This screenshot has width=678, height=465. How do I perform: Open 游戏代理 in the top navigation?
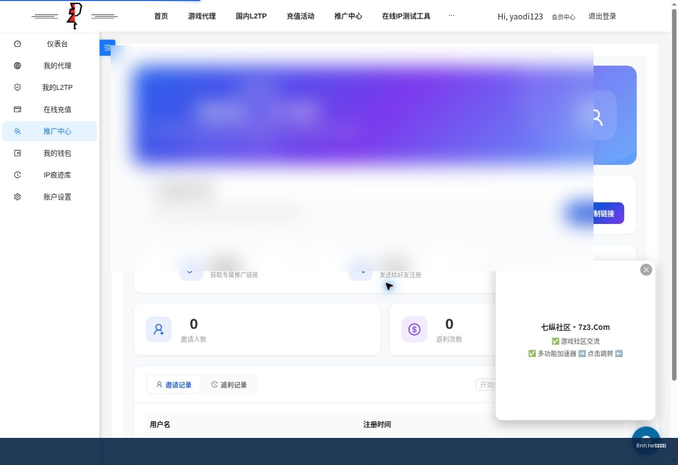click(x=202, y=16)
